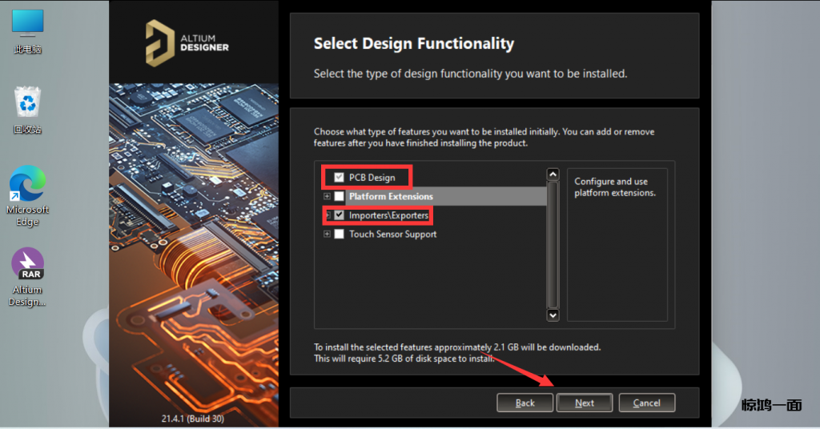Select the Touch Sensor Support feature label
The image size is (820, 429).
coord(392,235)
